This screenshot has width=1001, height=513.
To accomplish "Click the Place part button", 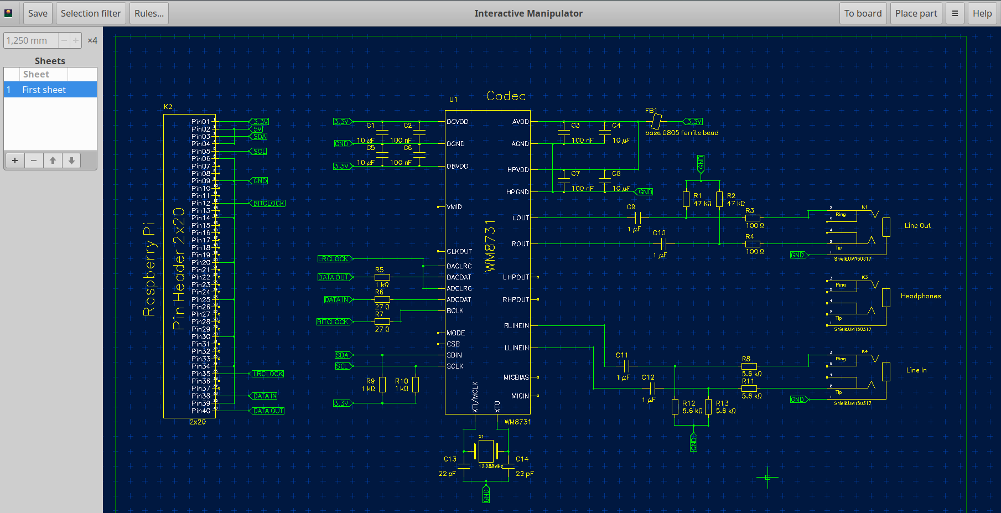I will (916, 13).
